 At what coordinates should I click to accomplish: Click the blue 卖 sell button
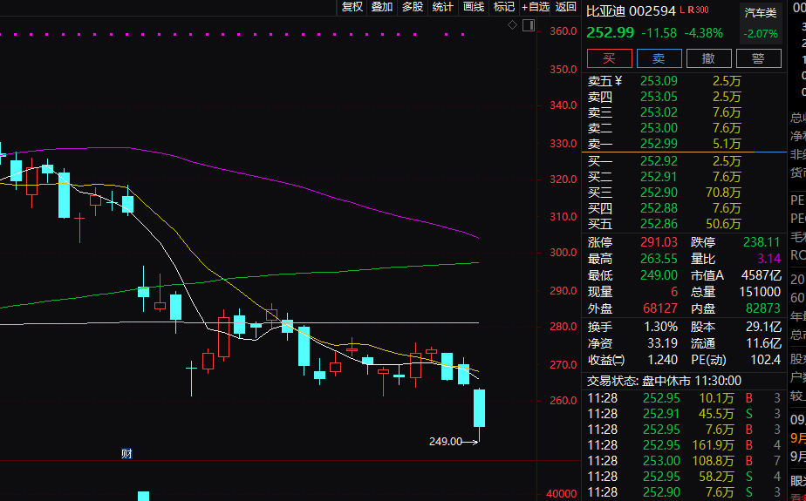point(659,58)
